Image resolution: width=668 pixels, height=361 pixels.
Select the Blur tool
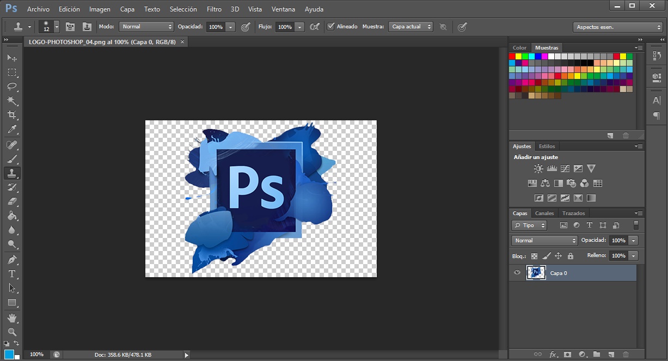[x=12, y=230]
